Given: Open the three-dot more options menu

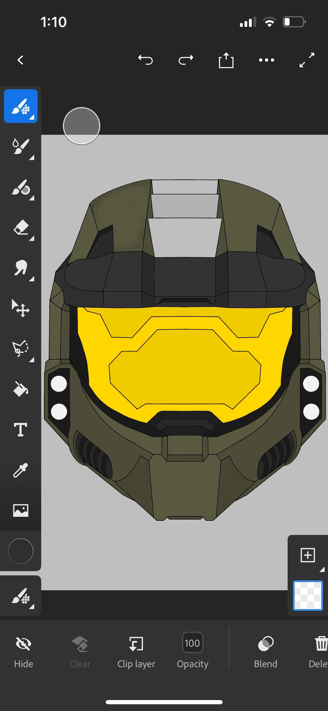Looking at the screenshot, I should point(266,60).
